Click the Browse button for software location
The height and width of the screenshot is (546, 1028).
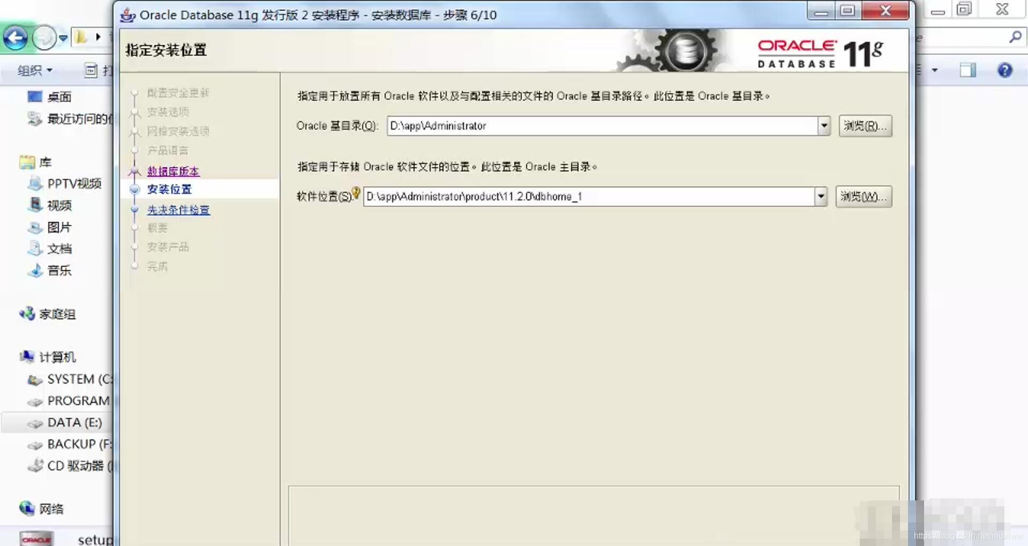[x=864, y=197]
